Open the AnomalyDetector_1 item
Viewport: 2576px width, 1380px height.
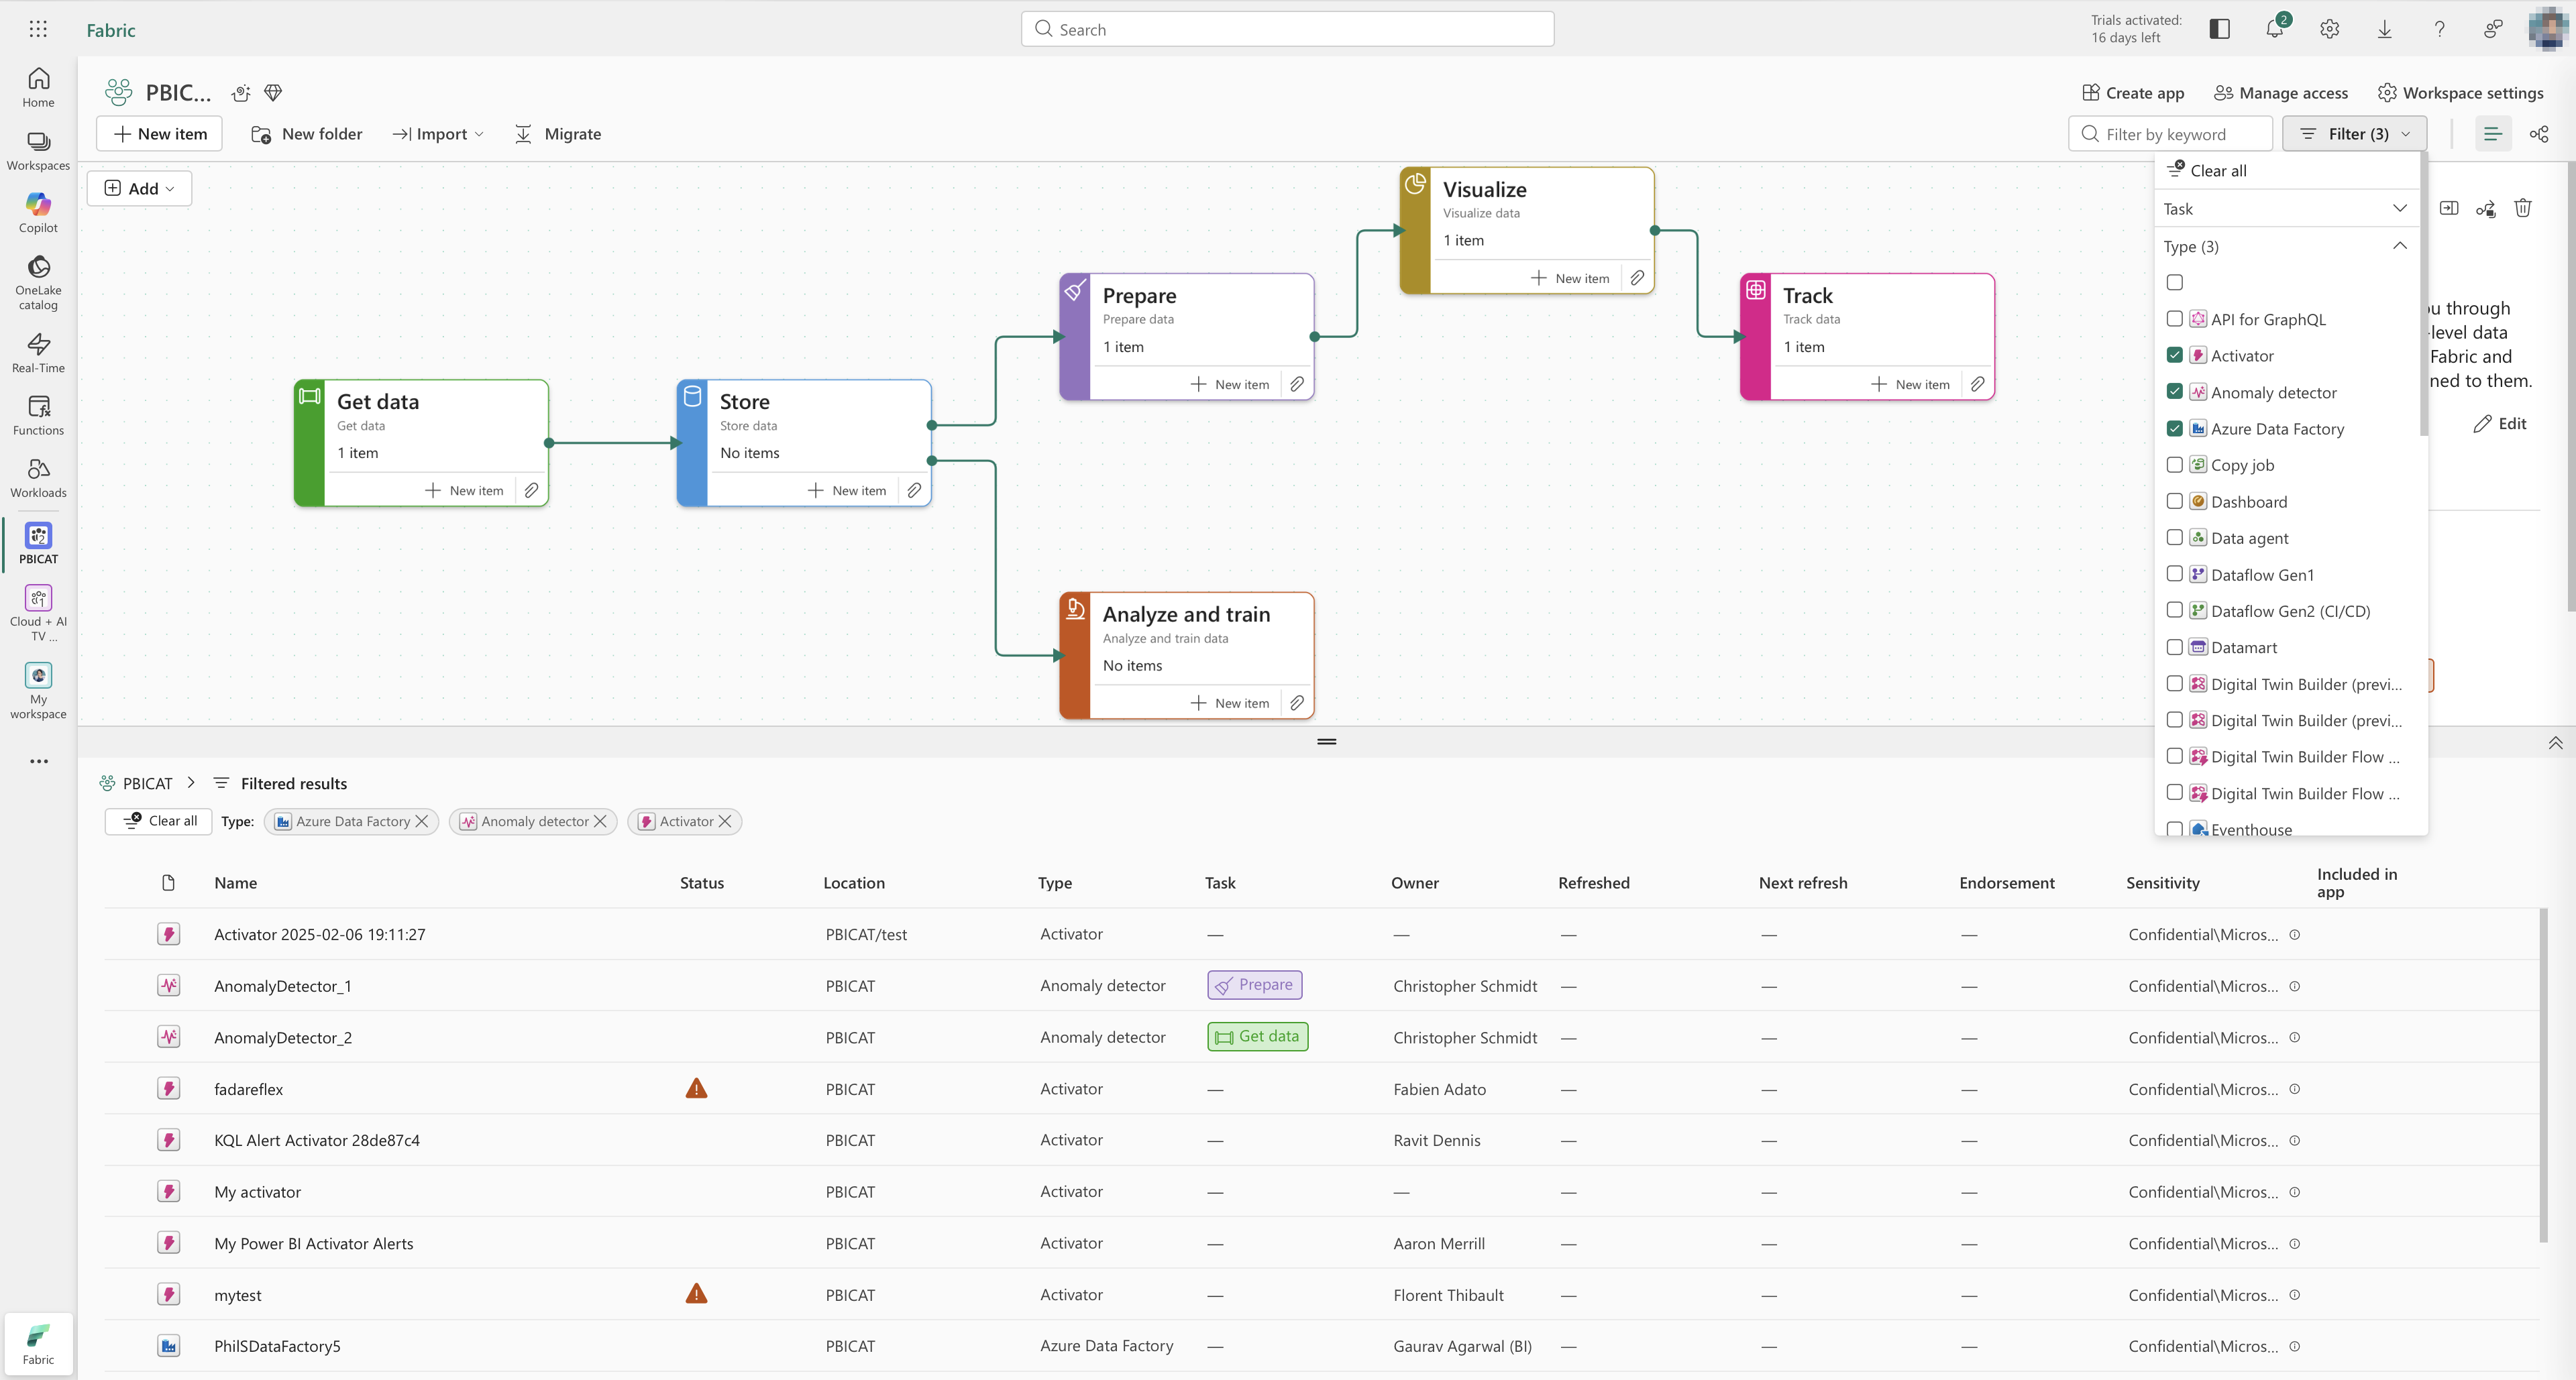click(282, 985)
